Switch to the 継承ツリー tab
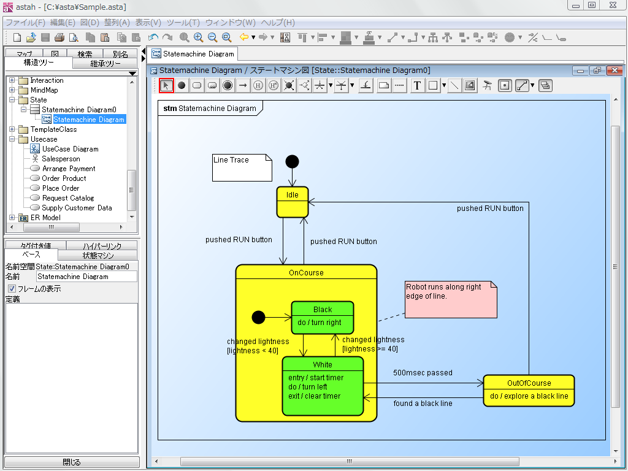628x471 pixels. [x=105, y=63]
